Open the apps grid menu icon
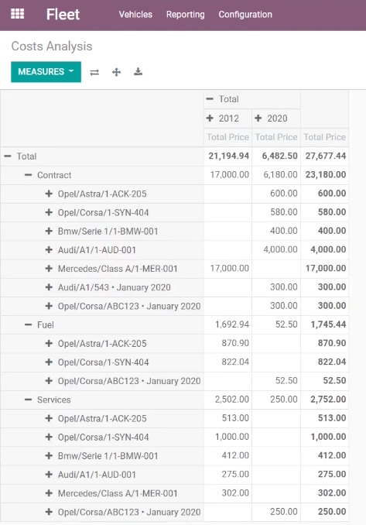 [x=17, y=14]
